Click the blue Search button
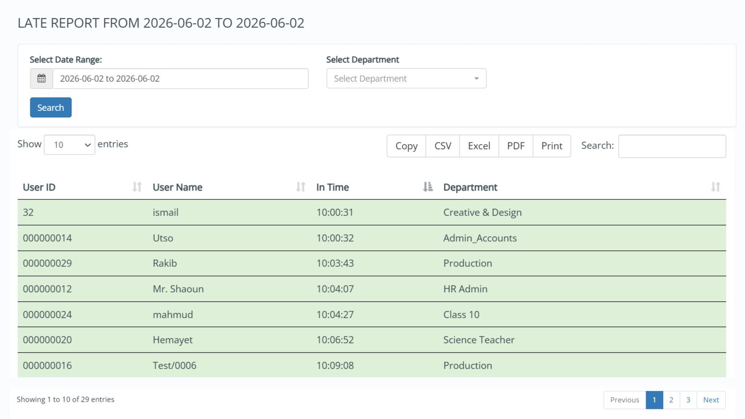This screenshot has width=745, height=419. click(50, 107)
